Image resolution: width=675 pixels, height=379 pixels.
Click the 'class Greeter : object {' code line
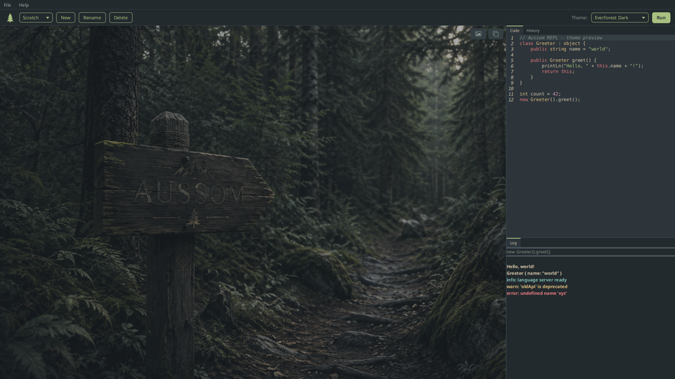coord(553,44)
